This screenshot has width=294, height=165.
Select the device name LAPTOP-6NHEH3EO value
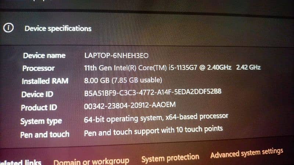click(x=116, y=56)
